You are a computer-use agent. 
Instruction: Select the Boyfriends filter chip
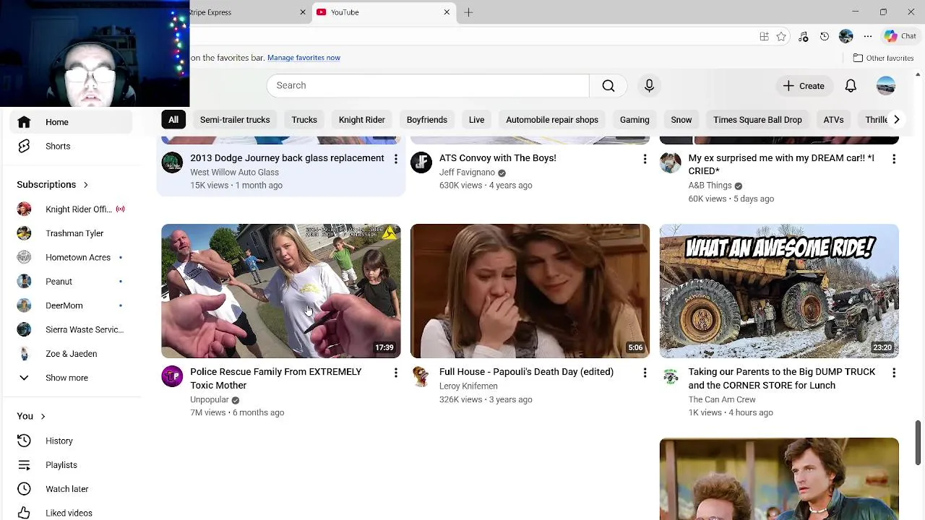click(x=427, y=120)
